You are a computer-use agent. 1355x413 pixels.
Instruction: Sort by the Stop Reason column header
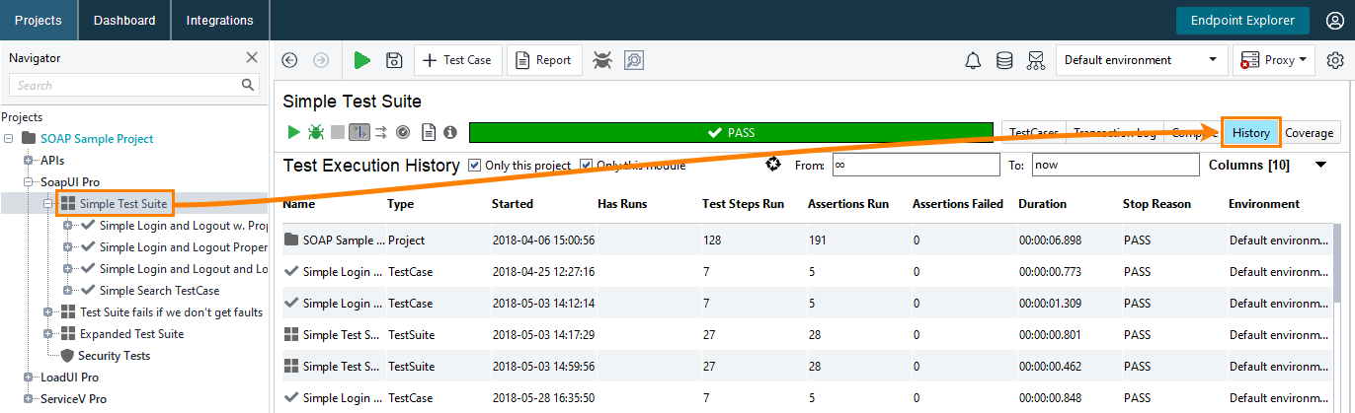click(1156, 204)
